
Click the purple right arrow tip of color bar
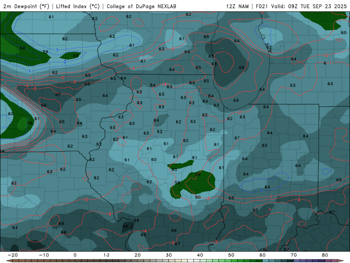[341, 261]
